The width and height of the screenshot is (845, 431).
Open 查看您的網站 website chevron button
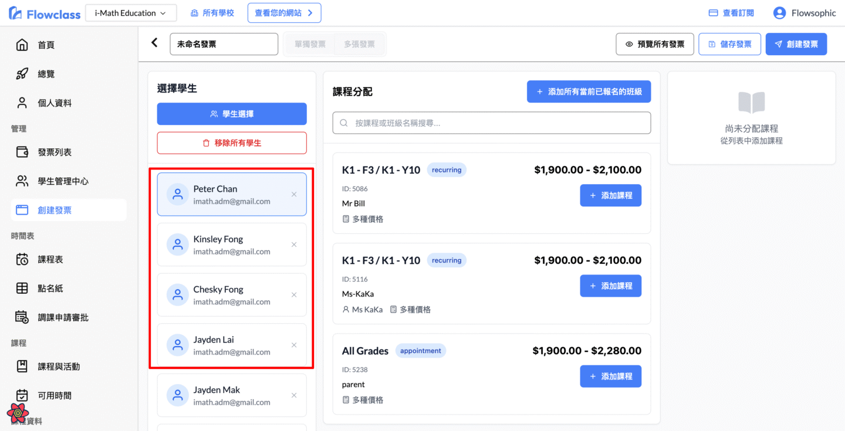tap(284, 13)
